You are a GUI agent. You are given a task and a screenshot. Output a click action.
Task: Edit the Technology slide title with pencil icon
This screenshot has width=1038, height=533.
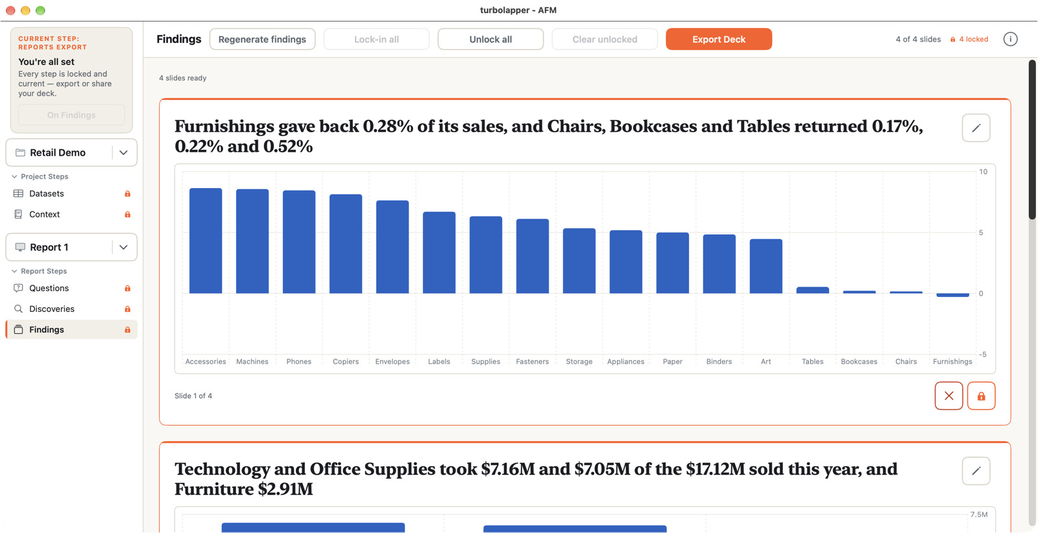[976, 471]
